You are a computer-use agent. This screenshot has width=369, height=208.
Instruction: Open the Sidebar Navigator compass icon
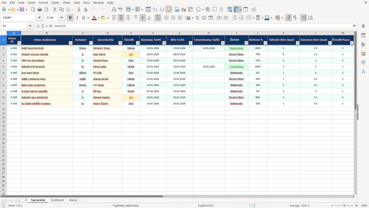[363, 62]
